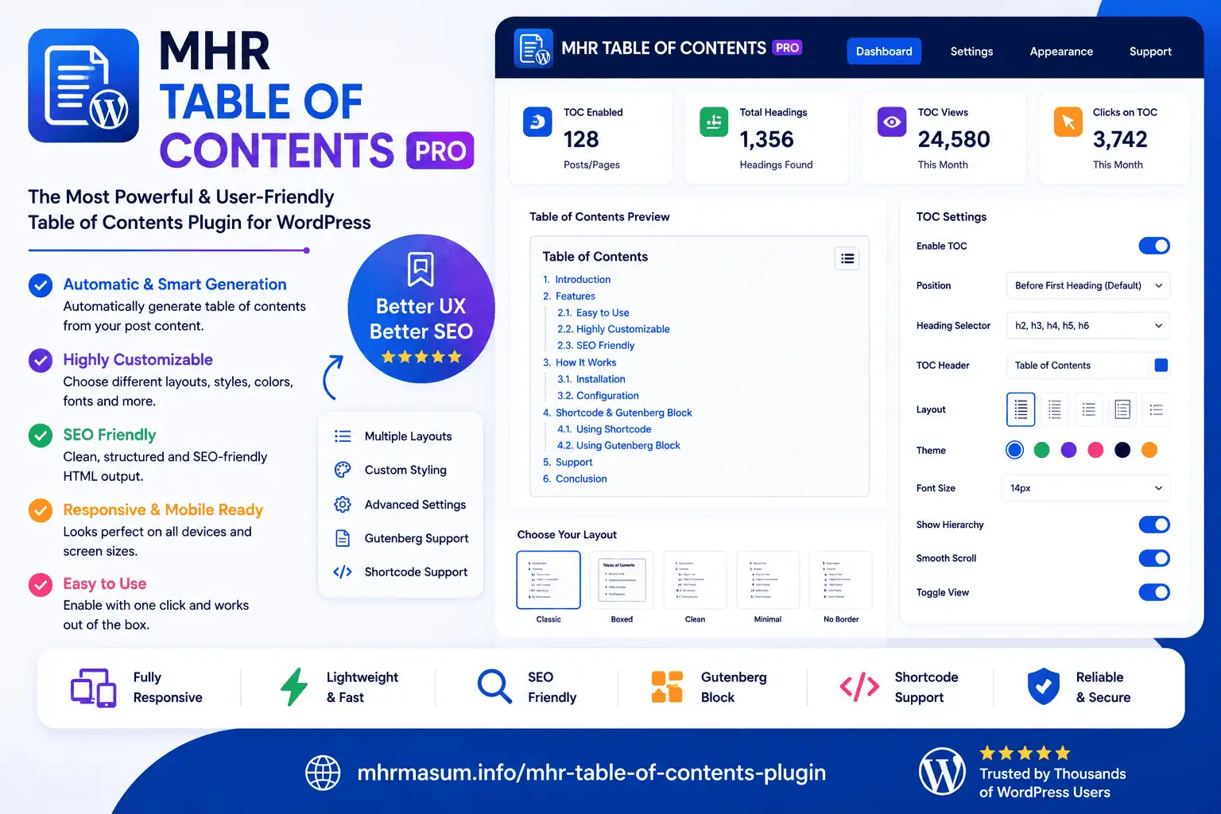Select the second layout icon in TOC Settings
The height and width of the screenshot is (814, 1221).
[x=1055, y=409]
